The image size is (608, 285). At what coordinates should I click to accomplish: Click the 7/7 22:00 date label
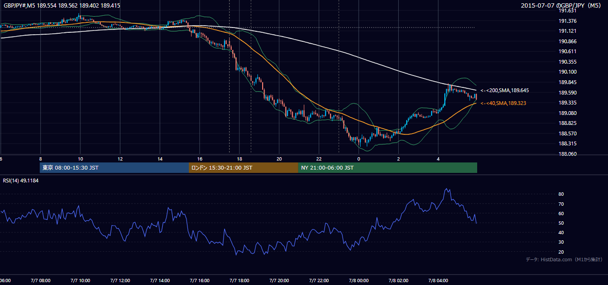(x=319, y=280)
